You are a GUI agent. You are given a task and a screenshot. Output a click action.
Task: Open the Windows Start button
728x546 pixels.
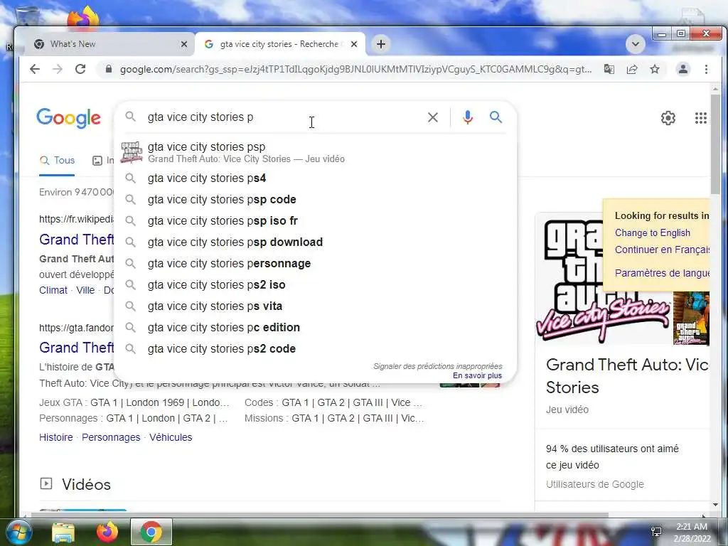18,532
